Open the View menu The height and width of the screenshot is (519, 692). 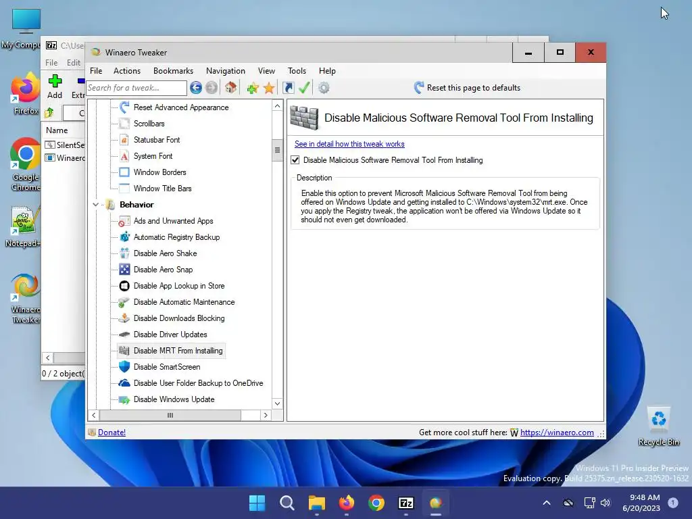coord(266,71)
